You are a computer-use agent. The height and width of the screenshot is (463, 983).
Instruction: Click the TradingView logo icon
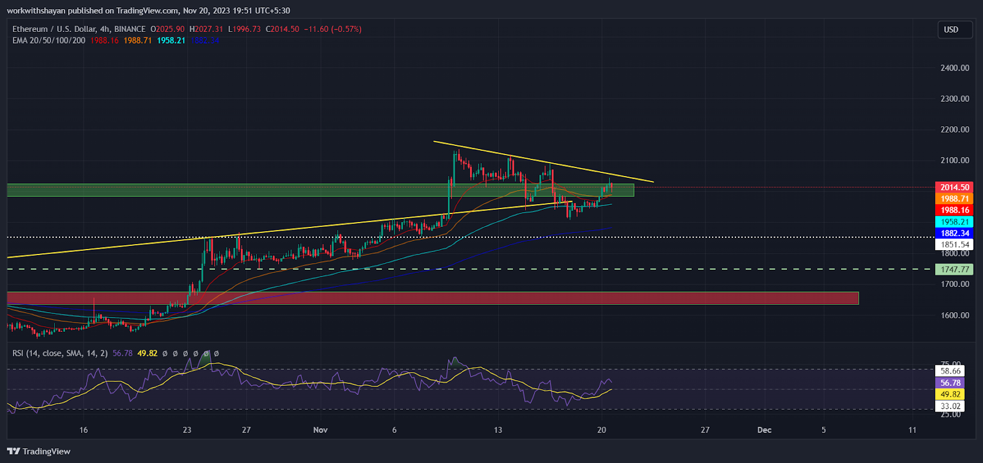(x=14, y=451)
